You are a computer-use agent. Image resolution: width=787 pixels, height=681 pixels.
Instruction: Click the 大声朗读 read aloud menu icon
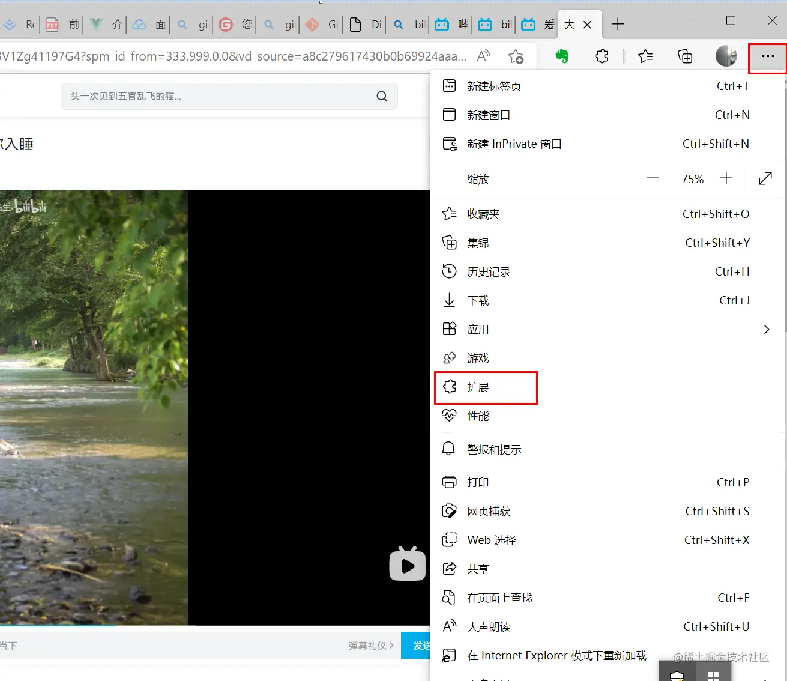tap(449, 626)
